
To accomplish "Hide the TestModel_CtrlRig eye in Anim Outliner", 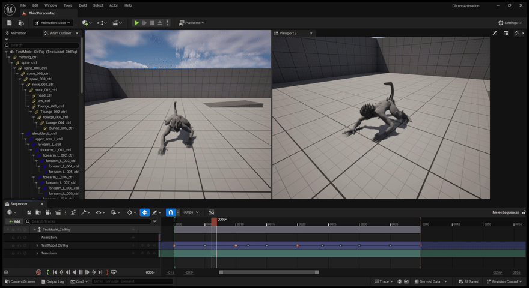I will tap(11, 52).
